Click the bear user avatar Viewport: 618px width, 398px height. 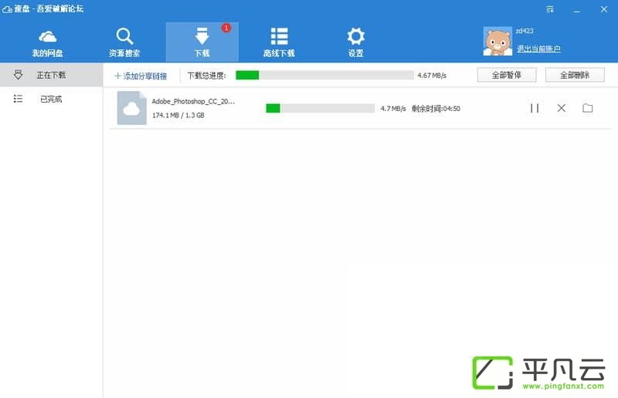497,42
